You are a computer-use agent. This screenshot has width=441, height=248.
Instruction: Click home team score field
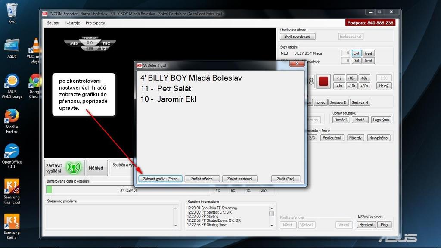(x=345, y=53)
